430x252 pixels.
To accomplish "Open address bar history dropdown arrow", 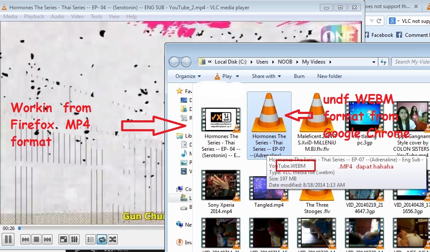I will [x=374, y=62].
